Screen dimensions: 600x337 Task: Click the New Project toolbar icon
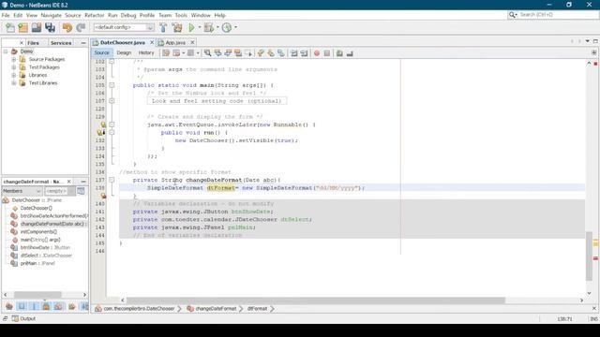click(22, 27)
